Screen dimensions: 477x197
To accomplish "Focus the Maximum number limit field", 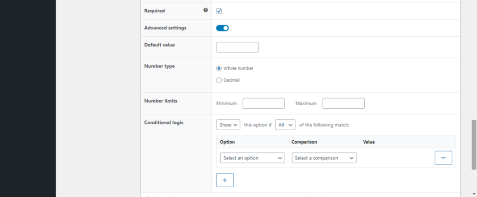I will click(343, 103).
